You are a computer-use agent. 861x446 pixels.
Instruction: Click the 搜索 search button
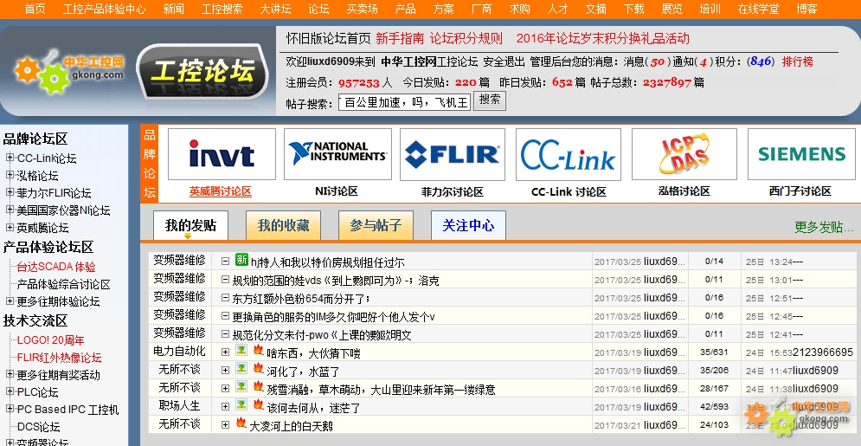pyautogui.click(x=489, y=101)
